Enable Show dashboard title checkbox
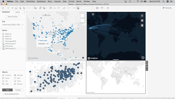Image resolution: width=175 pixels, height=99 pixels. pyautogui.click(x=3, y=94)
